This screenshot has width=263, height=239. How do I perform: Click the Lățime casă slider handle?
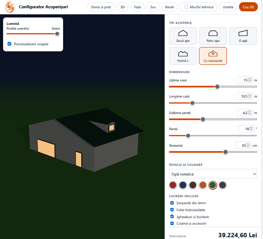pyautogui.click(x=217, y=87)
